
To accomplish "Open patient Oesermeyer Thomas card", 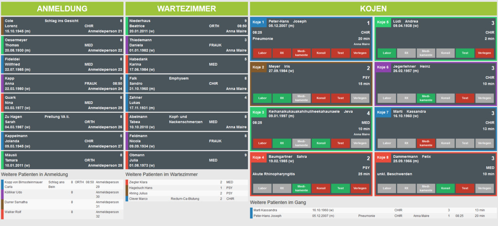I will click(x=62, y=45).
